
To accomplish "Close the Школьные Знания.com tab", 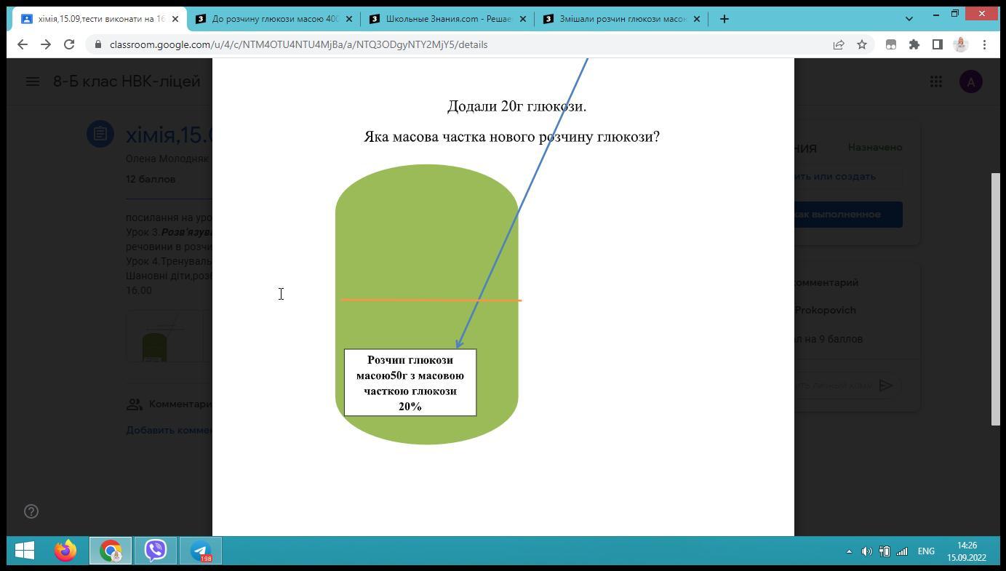I will click(x=523, y=19).
